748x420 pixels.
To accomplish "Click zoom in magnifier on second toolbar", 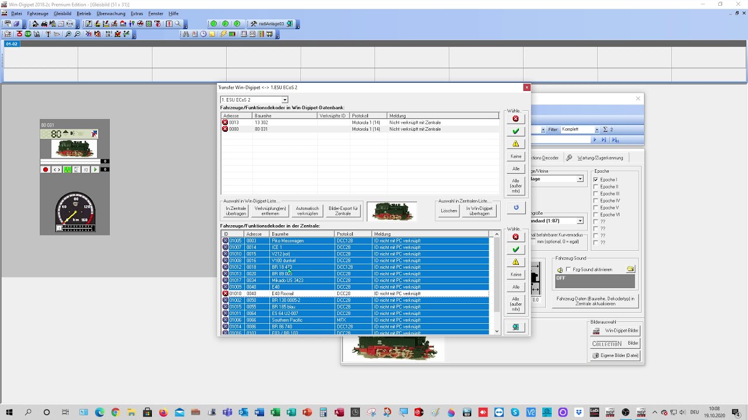I will [x=68, y=34].
